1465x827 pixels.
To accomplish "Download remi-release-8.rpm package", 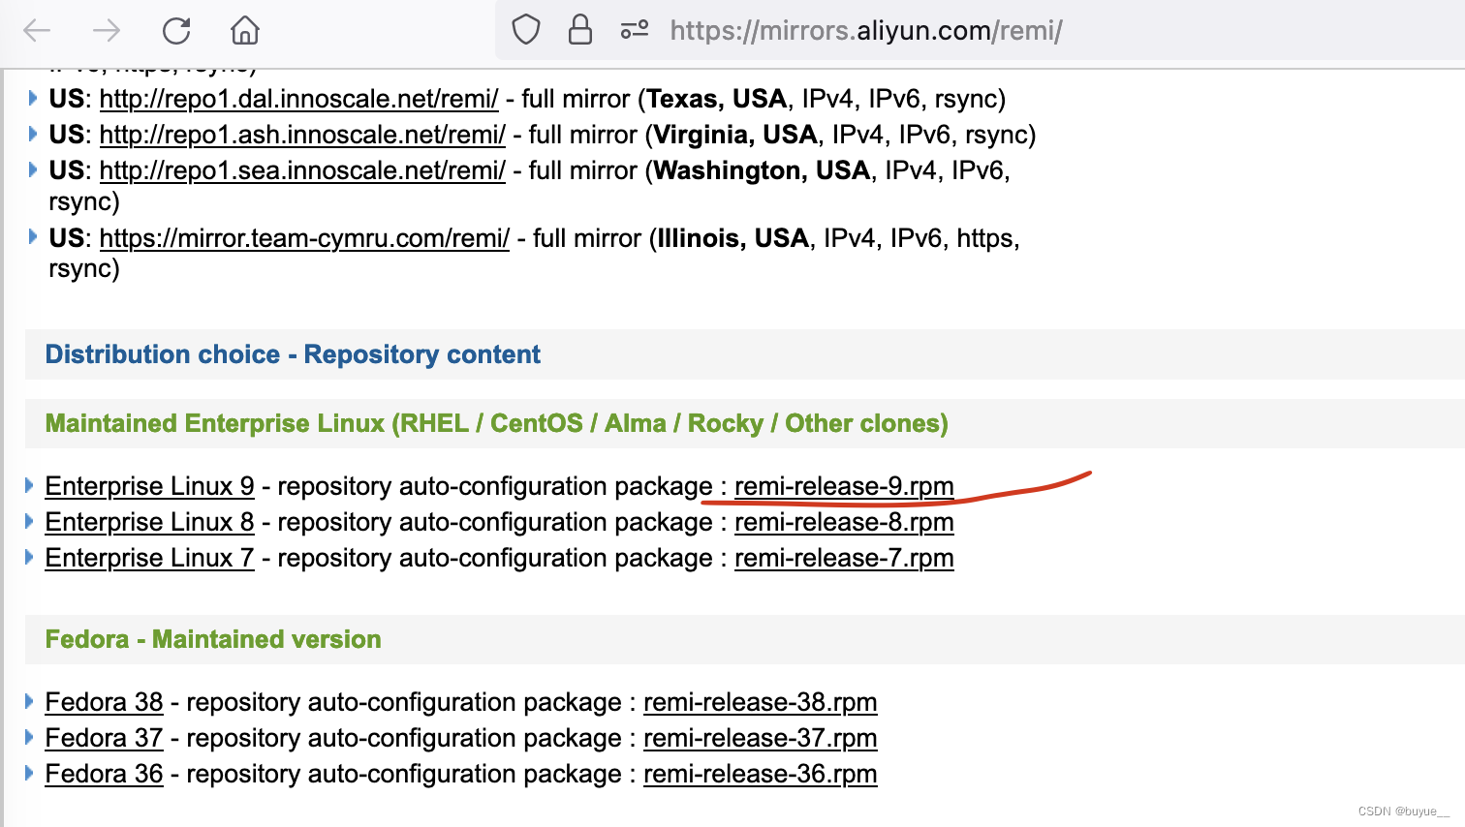I will 844,522.
